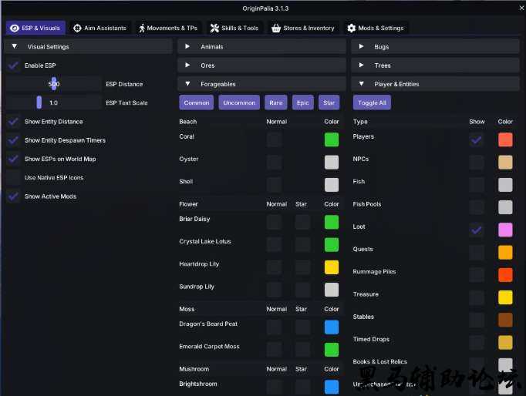526x396 pixels.
Task: Enable the Fish Pools show checkbox
Action: click(x=477, y=208)
